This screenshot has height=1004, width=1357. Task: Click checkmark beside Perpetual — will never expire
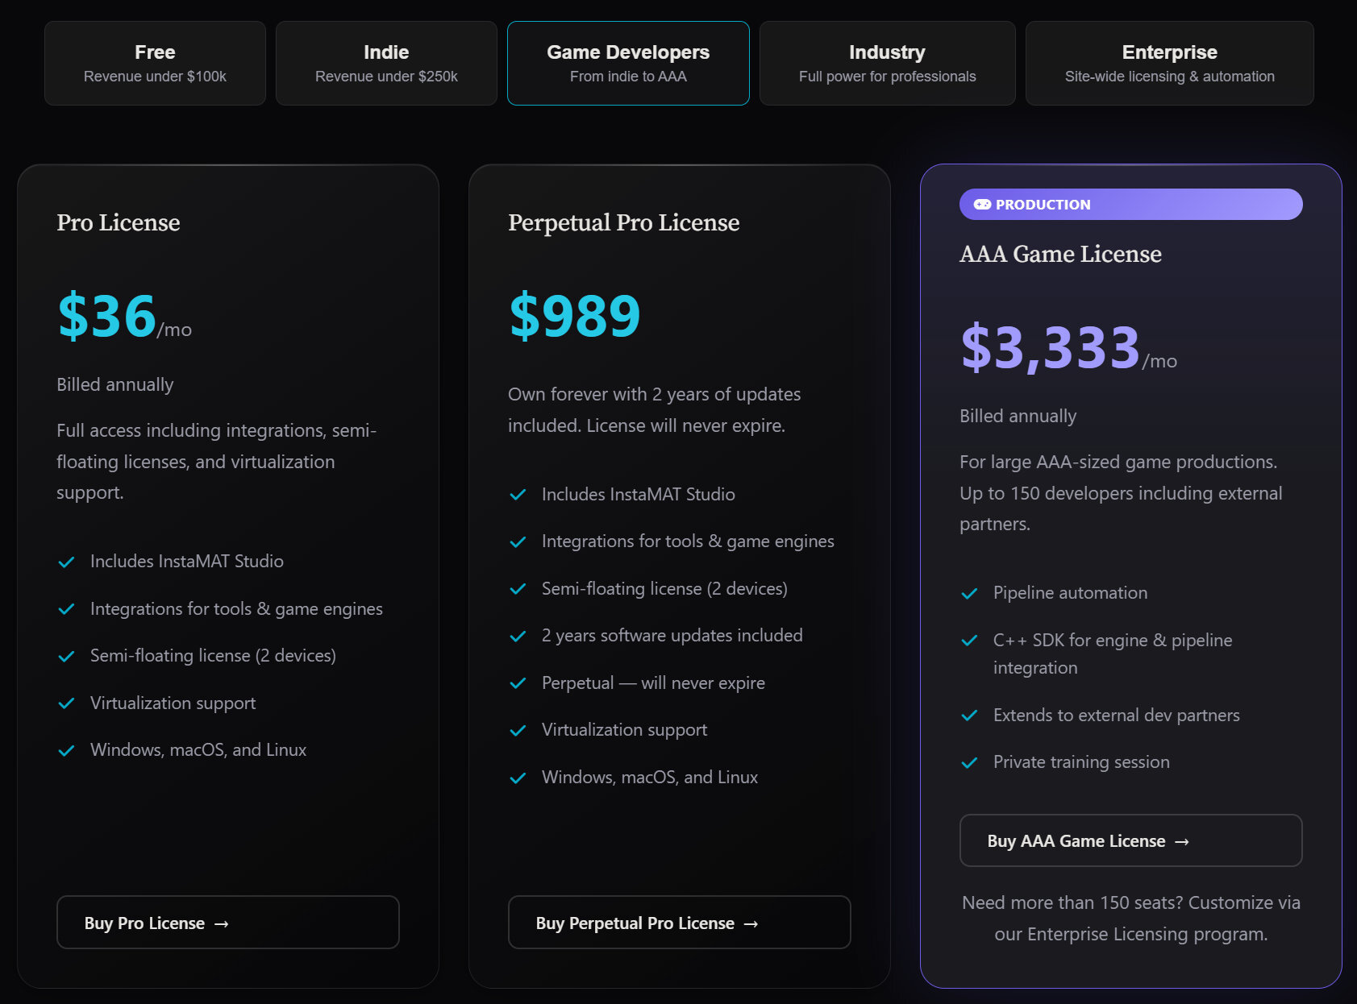518,684
